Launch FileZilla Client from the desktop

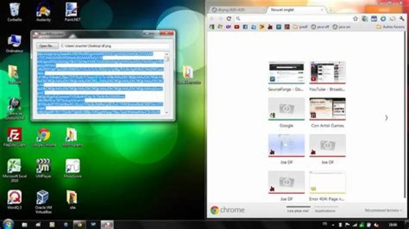[x=15, y=135]
